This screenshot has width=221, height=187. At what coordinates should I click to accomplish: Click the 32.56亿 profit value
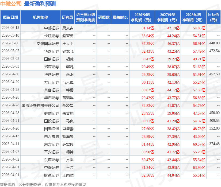tap(148, 175)
